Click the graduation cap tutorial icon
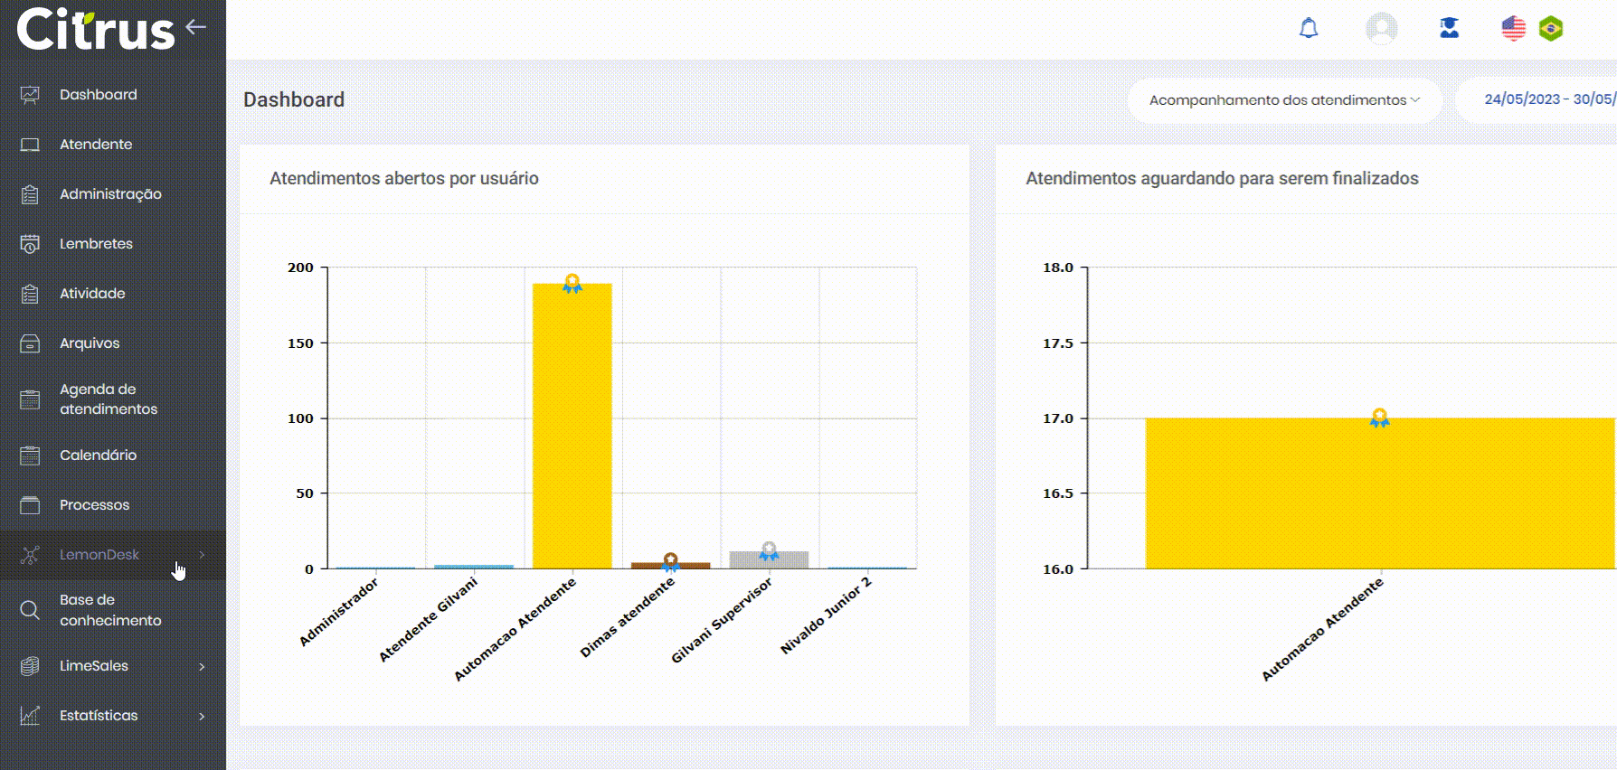Screen dimensions: 1617x770 pyautogui.click(x=1449, y=29)
